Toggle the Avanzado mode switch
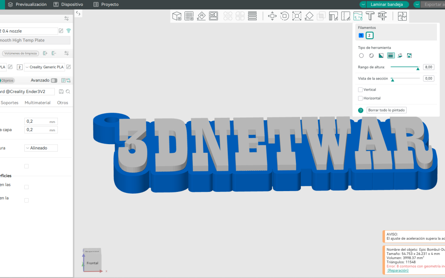 (54, 80)
